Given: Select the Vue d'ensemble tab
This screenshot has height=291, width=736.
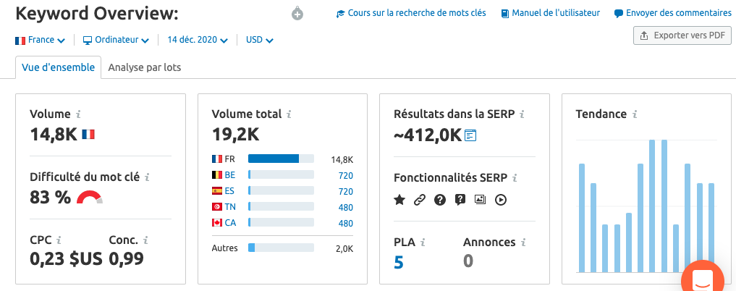Looking at the screenshot, I should (x=58, y=67).
